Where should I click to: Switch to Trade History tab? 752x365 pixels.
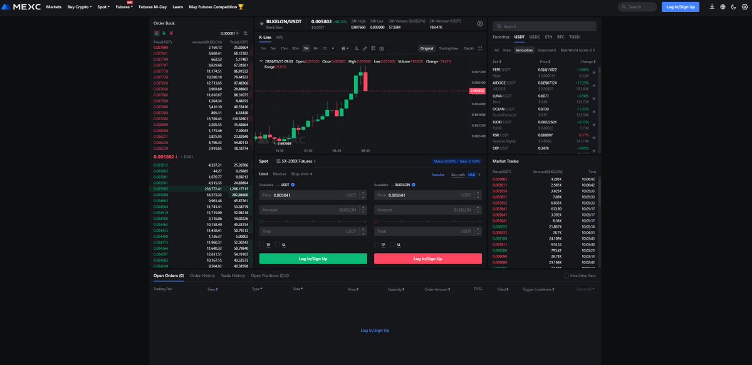click(x=233, y=275)
